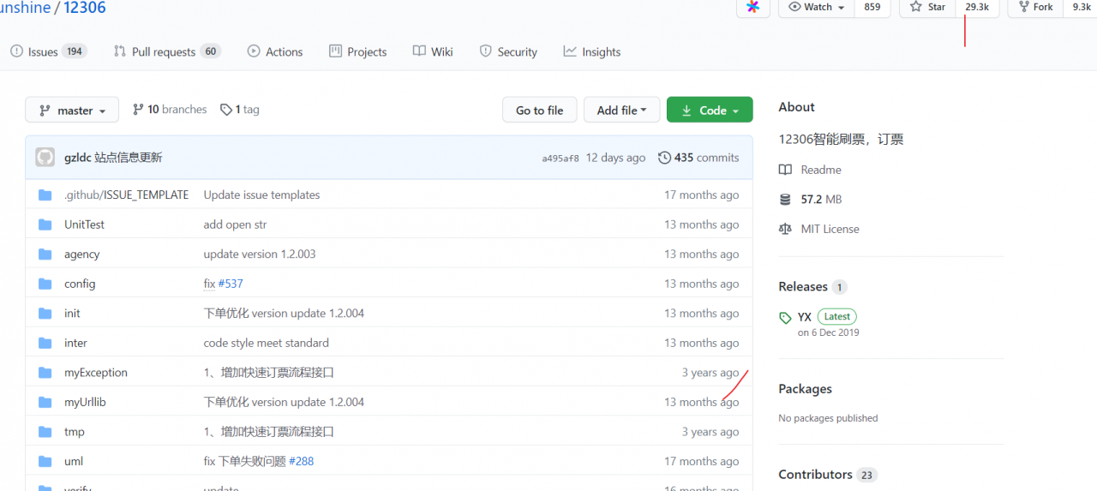Open the 435 commits history
Screen dimensions: 1097x491
point(698,158)
